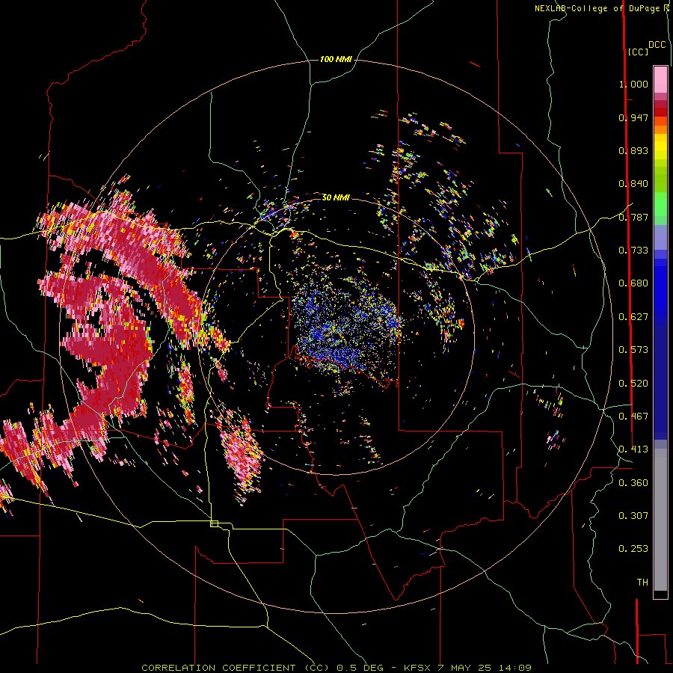Select the 0.360 scale value
This screenshot has width=673, height=673.
(x=633, y=483)
